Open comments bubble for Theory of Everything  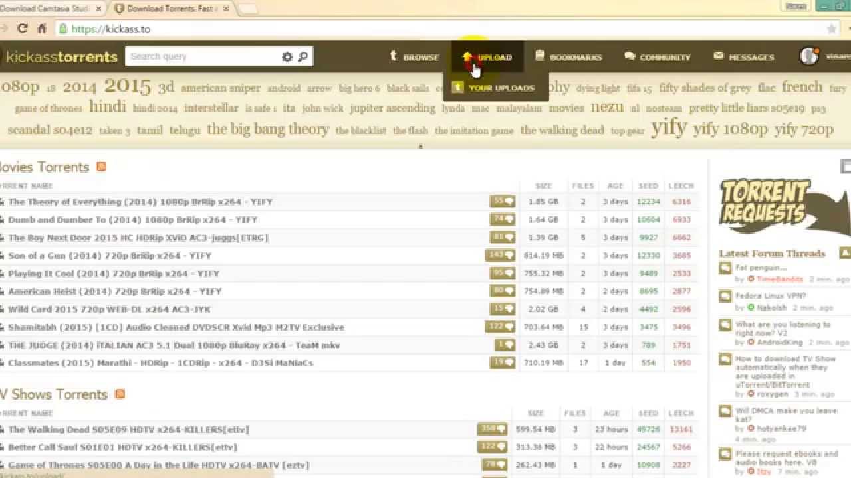click(x=503, y=201)
